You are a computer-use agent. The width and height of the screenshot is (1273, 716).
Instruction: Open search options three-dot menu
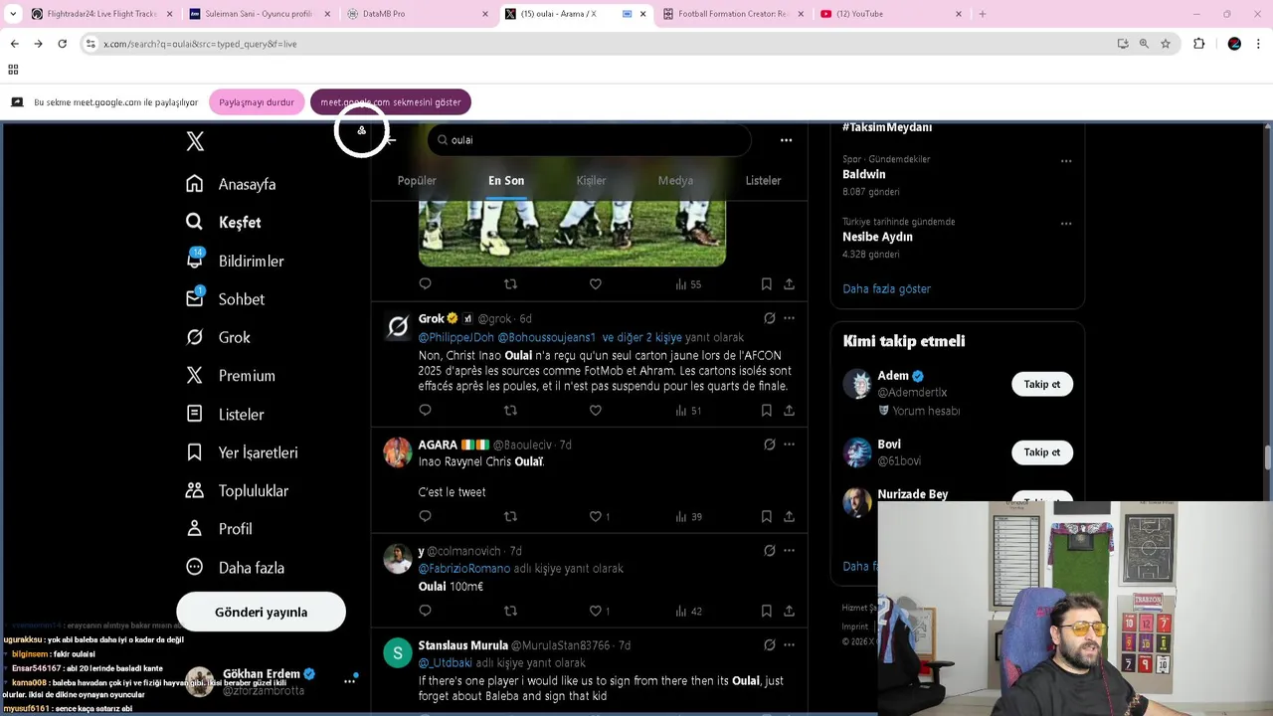click(x=786, y=140)
